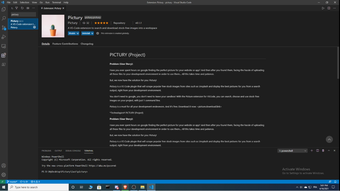This screenshot has height=191, width=340.
Task: Open the Remote Explorer view
Action: 4,46
